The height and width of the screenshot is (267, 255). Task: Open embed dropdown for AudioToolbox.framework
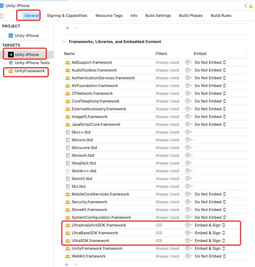pos(210,70)
